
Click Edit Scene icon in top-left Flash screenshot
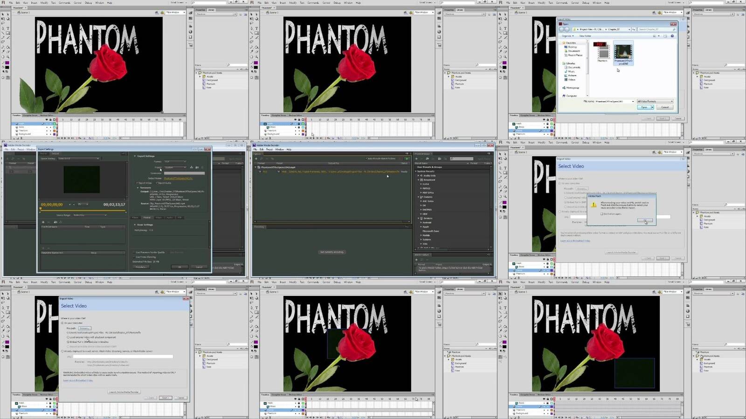157,13
